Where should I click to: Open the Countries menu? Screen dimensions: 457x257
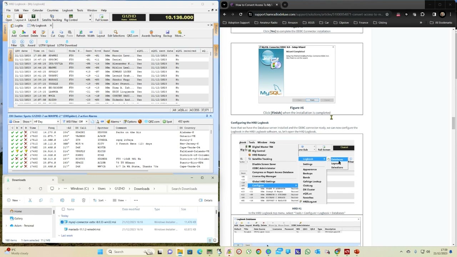pyautogui.click(x=52, y=10)
